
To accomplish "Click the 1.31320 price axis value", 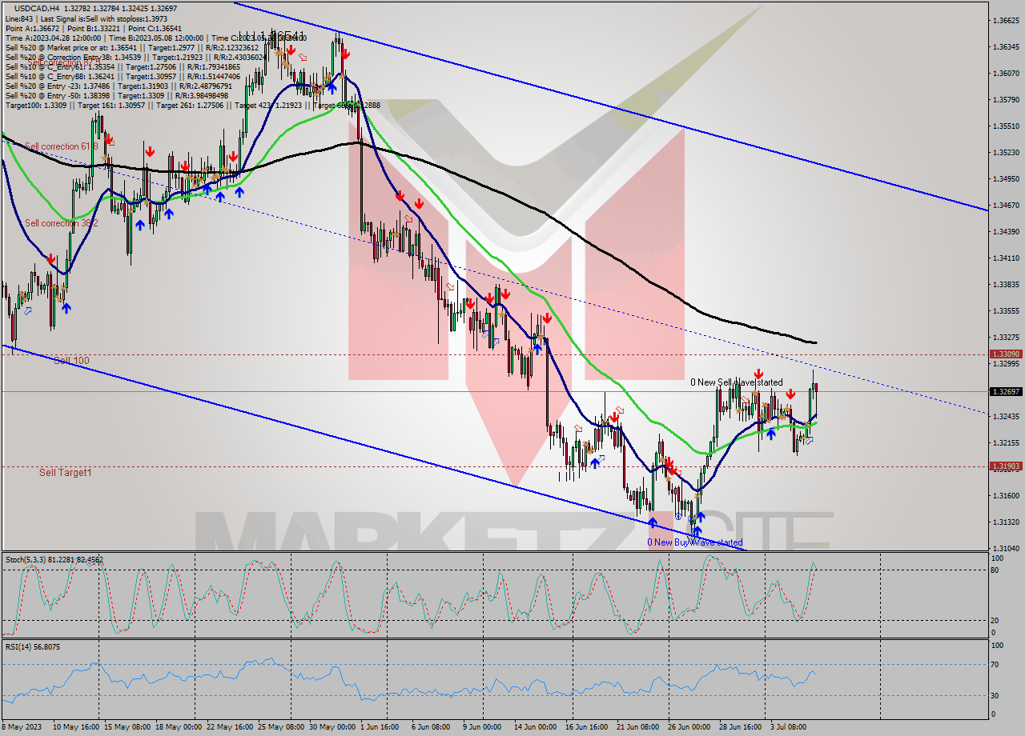I will tap(1005, 522).
